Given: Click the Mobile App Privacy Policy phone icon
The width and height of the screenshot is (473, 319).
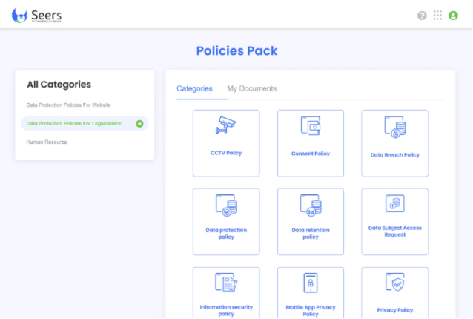Looking at the screenshot, I should coord(311,283).
